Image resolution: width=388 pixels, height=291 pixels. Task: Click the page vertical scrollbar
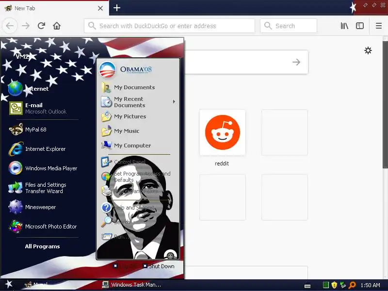[x=385, y=105]
